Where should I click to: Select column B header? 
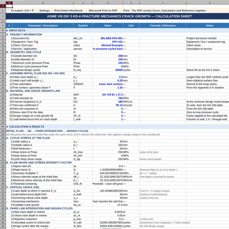point(43,3)
